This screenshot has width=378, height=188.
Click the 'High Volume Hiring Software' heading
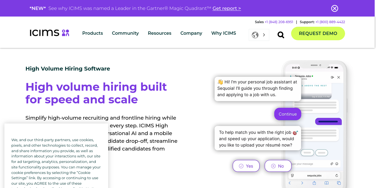[x=68, y=69]
